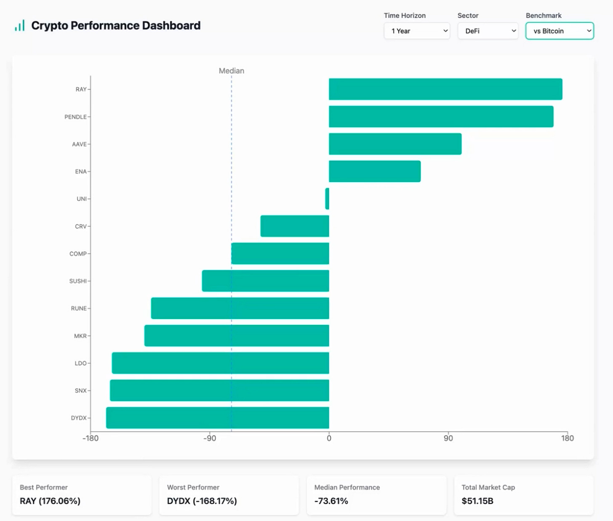The width and height of the screenshot is (613, 521).
Task: Select the SUSHI bar
Action: (x=266, y=281)
